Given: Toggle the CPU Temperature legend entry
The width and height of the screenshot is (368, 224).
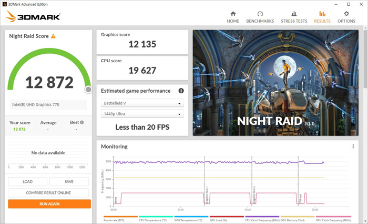Looking at the screenshot, I should pos(156,219).
